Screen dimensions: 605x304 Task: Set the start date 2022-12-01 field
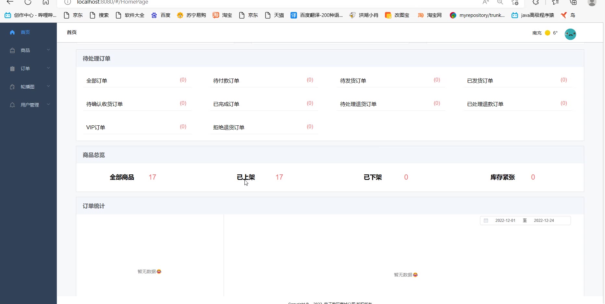coord(505,221)
